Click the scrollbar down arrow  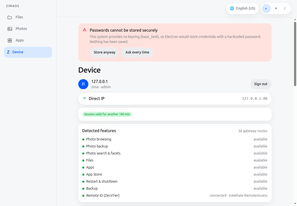(295, 204)
